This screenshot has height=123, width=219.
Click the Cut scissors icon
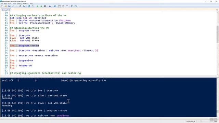(x=13, y=6)
